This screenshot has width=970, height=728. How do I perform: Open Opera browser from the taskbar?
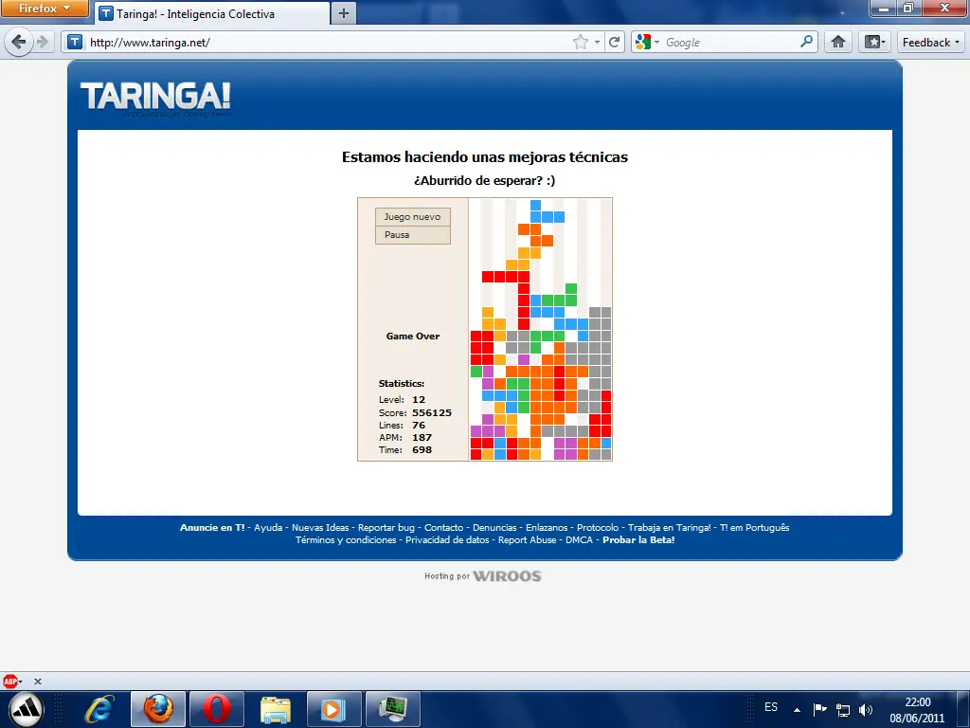pos(217,709)
